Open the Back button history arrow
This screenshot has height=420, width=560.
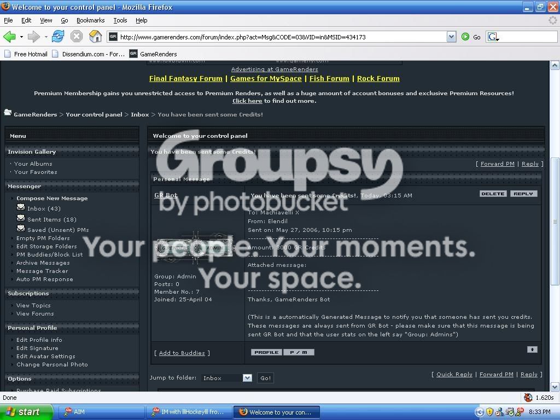(21, 37)
